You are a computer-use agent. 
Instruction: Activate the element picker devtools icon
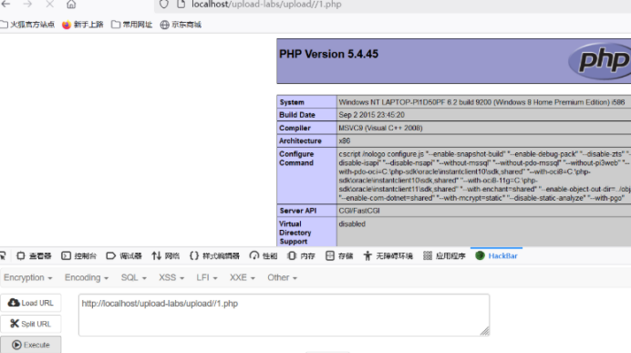4,255
